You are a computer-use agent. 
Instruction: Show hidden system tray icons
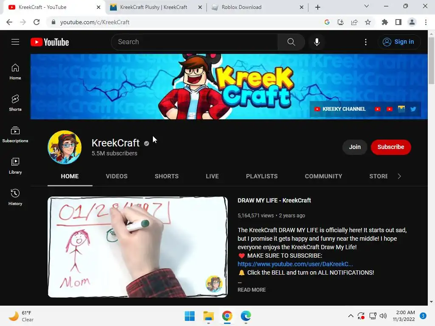tap(350, 316)
